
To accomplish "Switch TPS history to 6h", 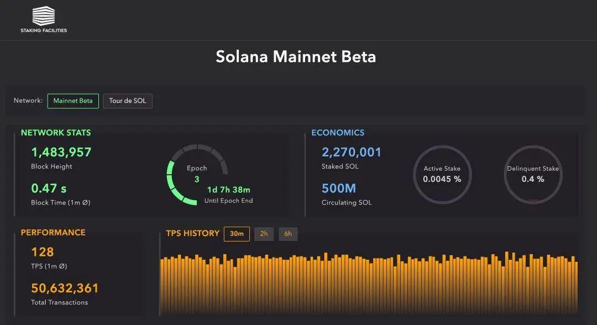I will click(x=288, y=234).
